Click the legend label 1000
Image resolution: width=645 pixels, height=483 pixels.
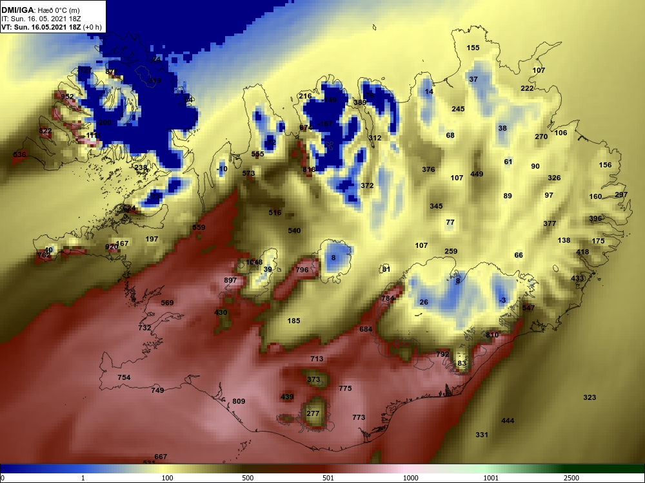[x=411, y=478]
